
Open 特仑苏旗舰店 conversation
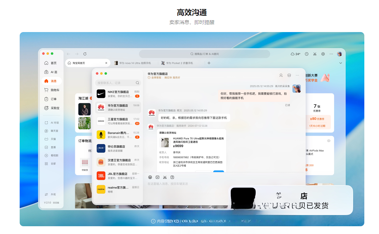118,148
